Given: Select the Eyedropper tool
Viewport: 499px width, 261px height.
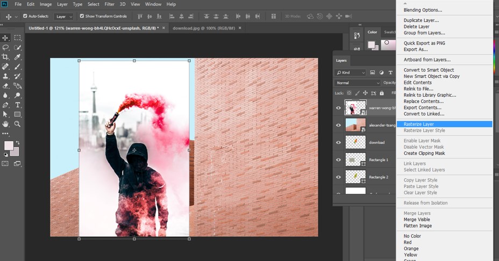Looking at the screenshot, I should coord(18,57).
